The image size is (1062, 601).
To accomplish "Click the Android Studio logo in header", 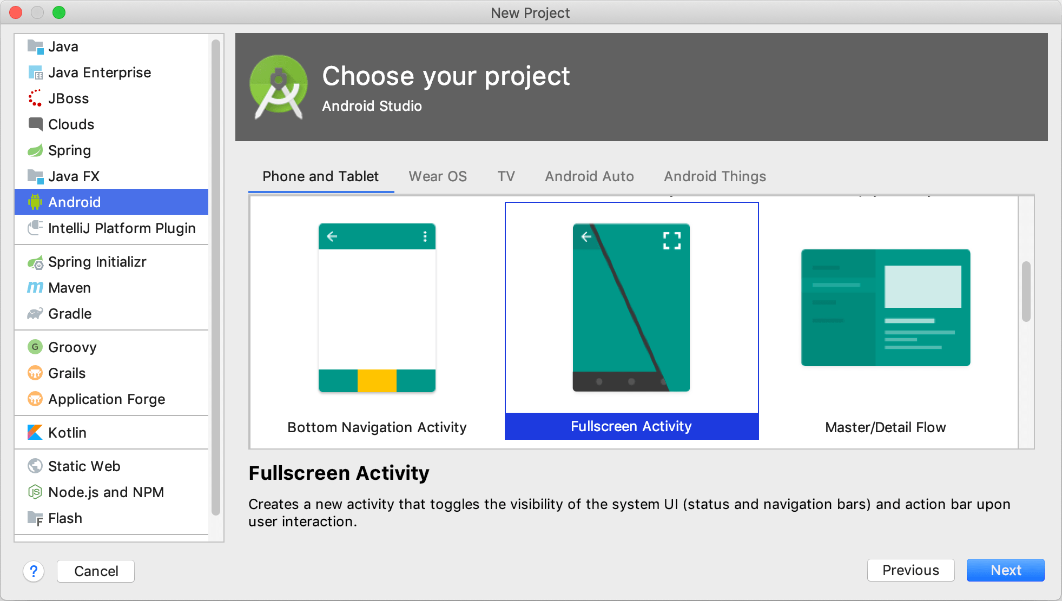I will click(x=279, y=87).
